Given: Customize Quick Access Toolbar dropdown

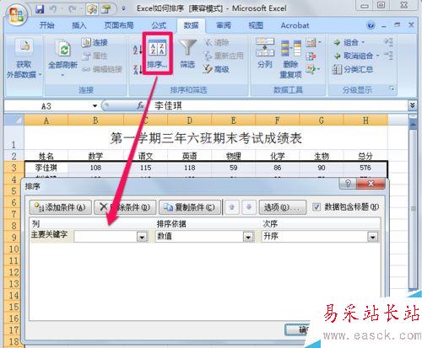Looking at the screenshot, I should [123, 9].
